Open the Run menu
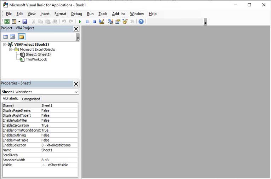Image resolution: width=271 pixels, height=179 pixels. point(90,14)
